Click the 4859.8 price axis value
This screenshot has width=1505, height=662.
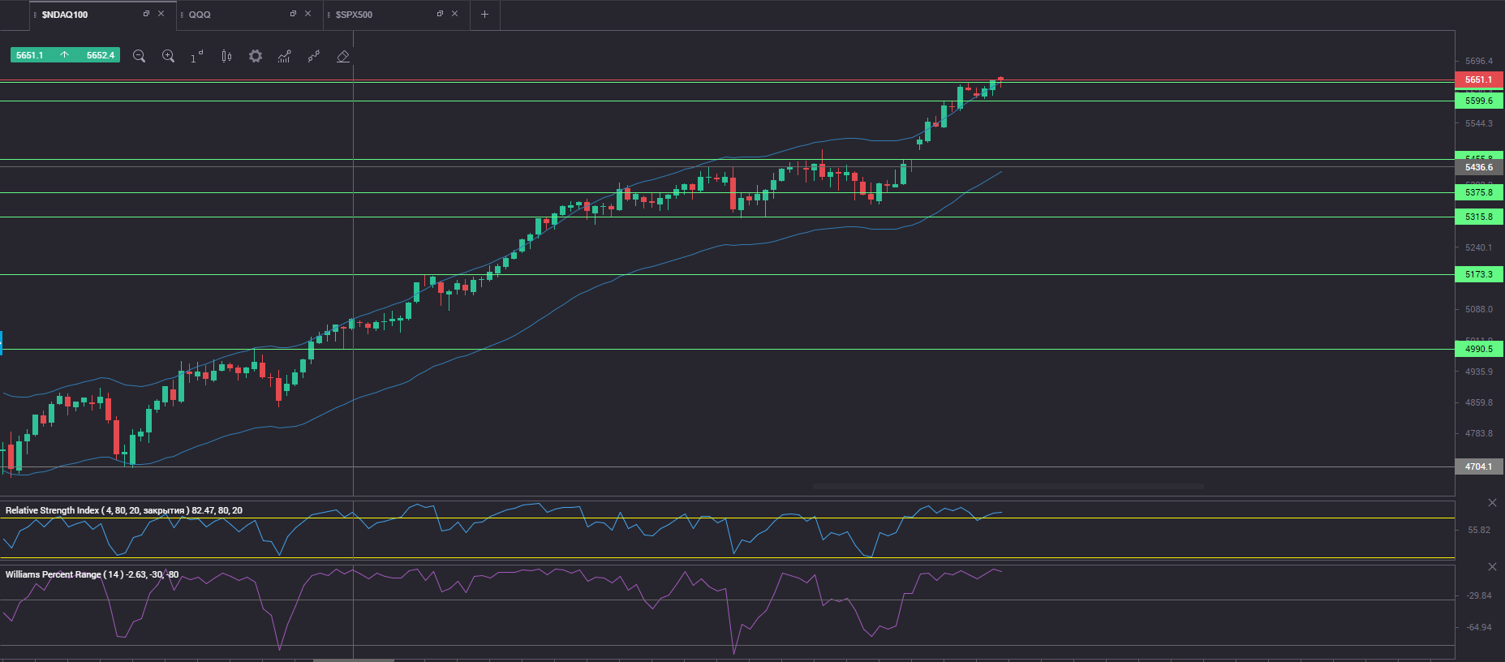point(1479,402)
